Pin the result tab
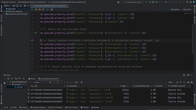 pyautogui.click(x=81, y=82)
